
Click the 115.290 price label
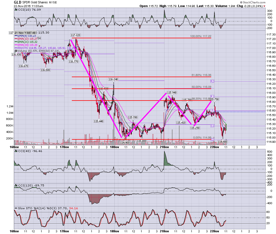pyautogui.click(x=195, y=128)
